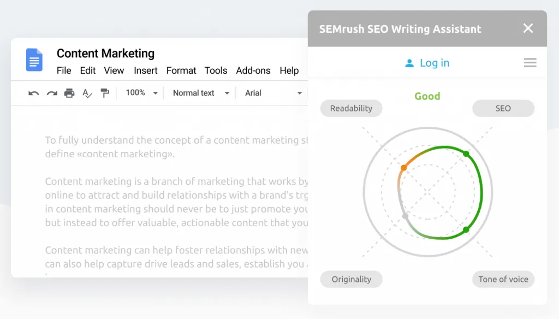559x319 pixels.
Task: Open the Arial font dropdown
Action: point(273,93)
